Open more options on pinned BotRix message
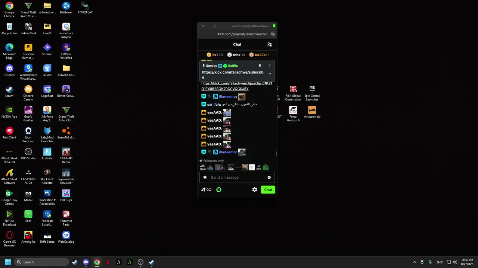Viewport: 478px width, 268px height. point(270,66)
